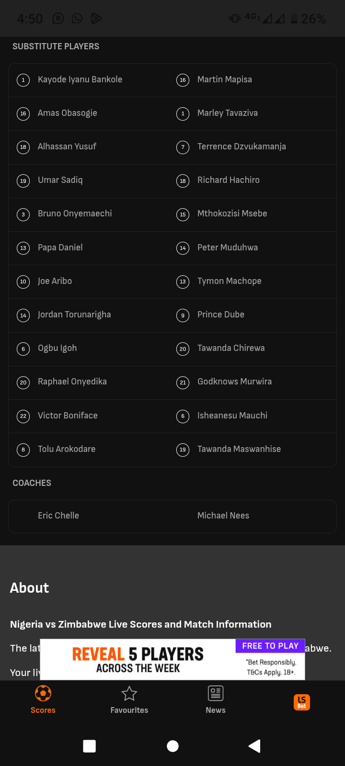
Task: Tap the Free To Play banner button
Action: click(x=270, y=646)
